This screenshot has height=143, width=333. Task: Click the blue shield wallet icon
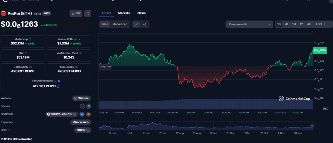pos(82,114)
